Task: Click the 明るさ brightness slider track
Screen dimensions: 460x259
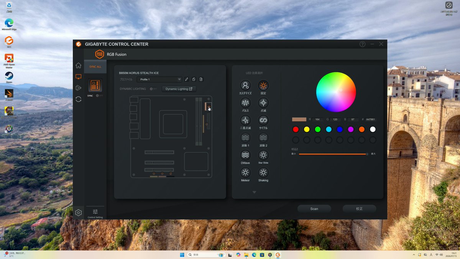Action: [x=333, y=154]
